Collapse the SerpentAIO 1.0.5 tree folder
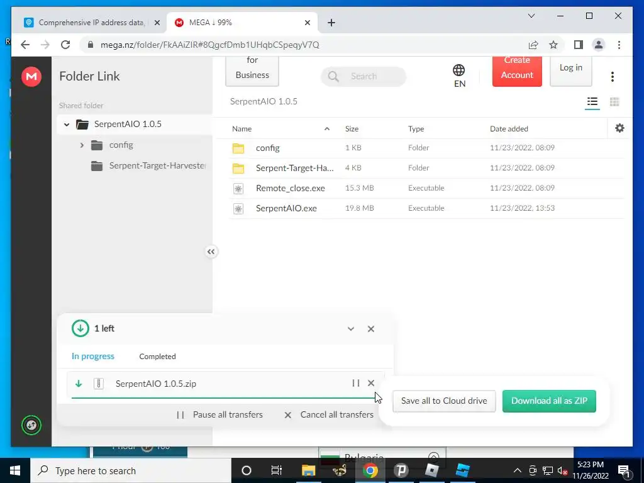The width and height of the screenshot is (644, 483). (67, 124)
